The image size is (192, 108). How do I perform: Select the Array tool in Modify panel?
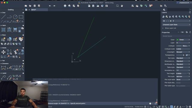[x=22, y=51]
